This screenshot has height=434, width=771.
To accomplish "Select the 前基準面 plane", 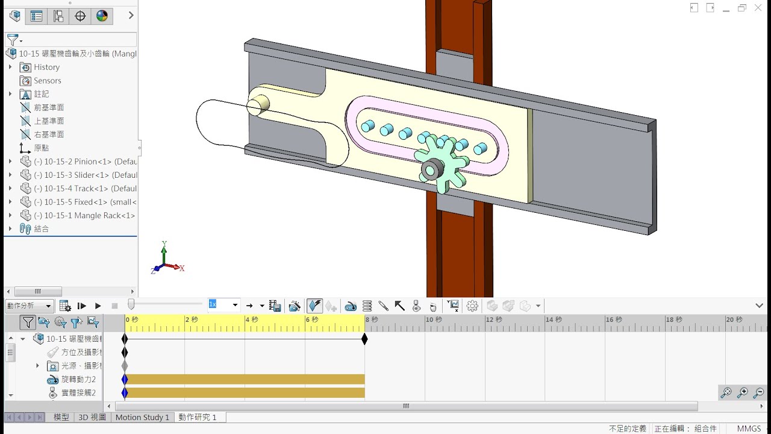I will coord(42,107).
